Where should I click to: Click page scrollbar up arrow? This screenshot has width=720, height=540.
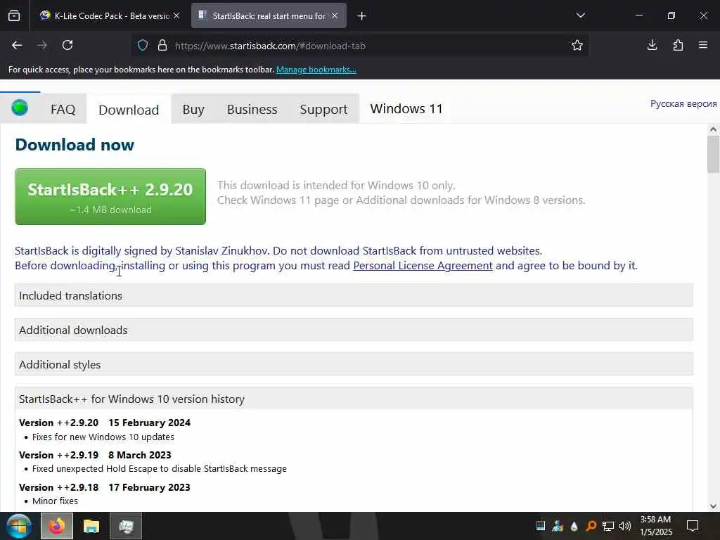pyautogui.click(x=713, y=129)
